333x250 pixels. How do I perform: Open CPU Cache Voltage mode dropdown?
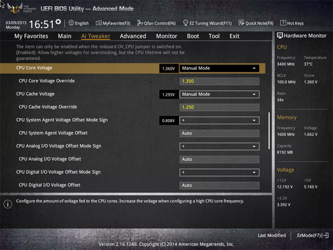pyautogui.click(x=219, y=94)
